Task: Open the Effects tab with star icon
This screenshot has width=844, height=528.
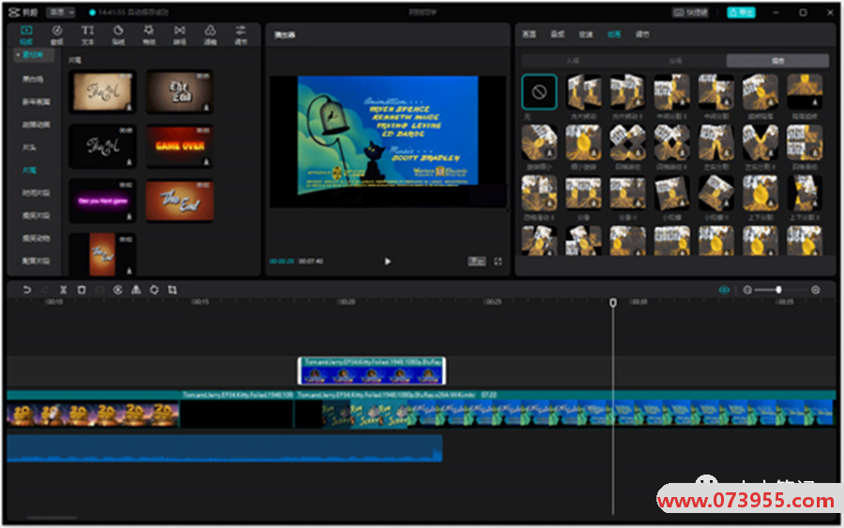Action: coord(148,35)
